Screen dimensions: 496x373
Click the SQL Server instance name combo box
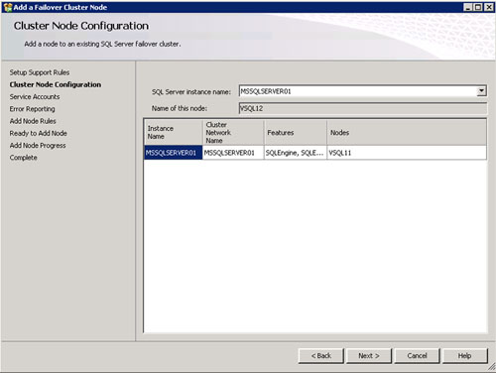(x=362, y=91)
